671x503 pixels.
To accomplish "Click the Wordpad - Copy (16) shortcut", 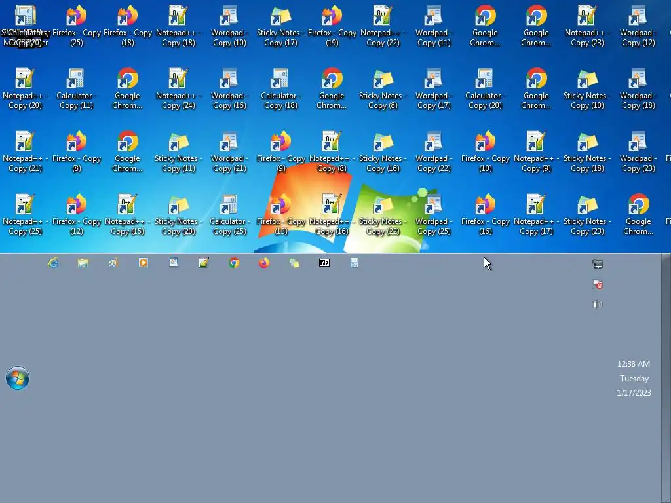I will click(229, 88).
